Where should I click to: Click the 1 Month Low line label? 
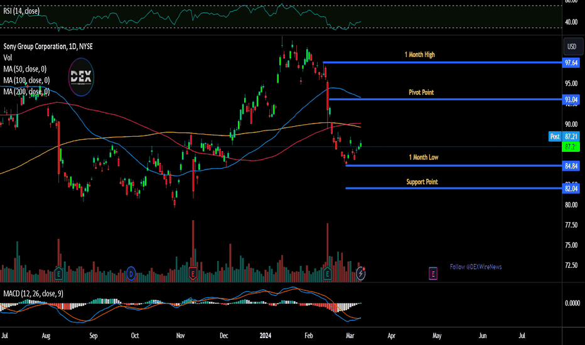pos(424,157)
